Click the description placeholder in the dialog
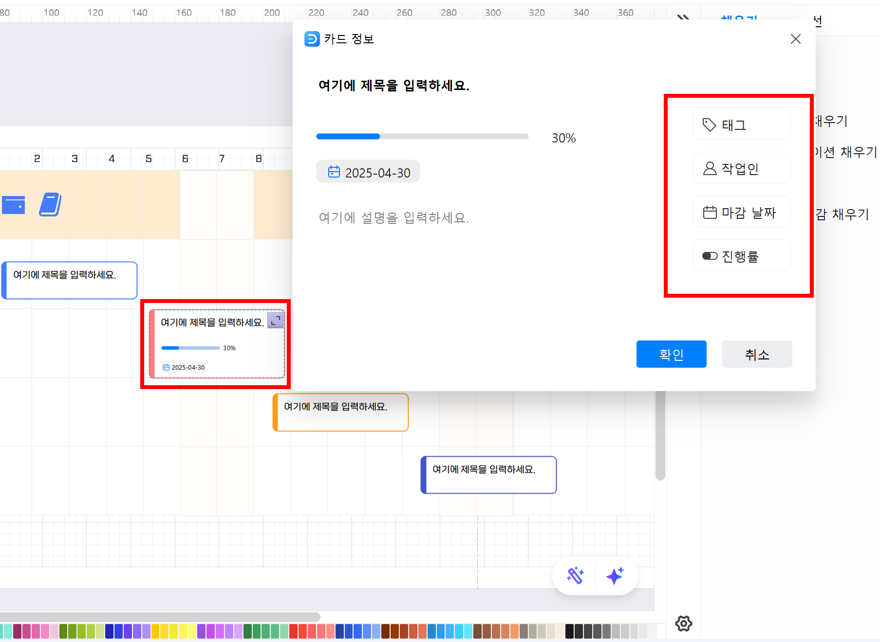The image size is (880, 642). 393,217
